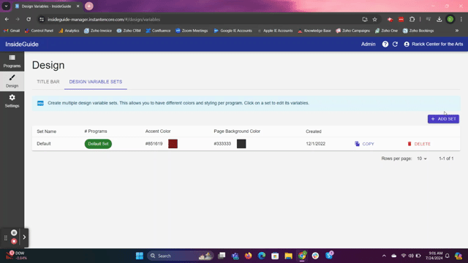Expand the recorder panel arrow
This screenshot has width=468, height=263.
(24, 237)
